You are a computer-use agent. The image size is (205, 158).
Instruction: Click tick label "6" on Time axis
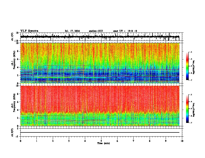point(118,141)
